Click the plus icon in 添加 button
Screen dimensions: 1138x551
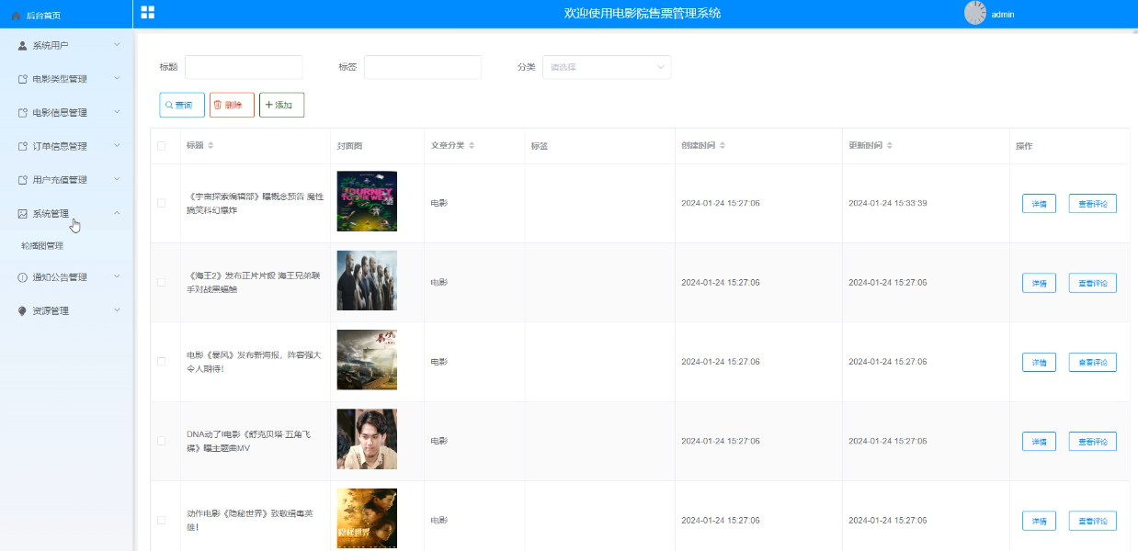(268, 106)
